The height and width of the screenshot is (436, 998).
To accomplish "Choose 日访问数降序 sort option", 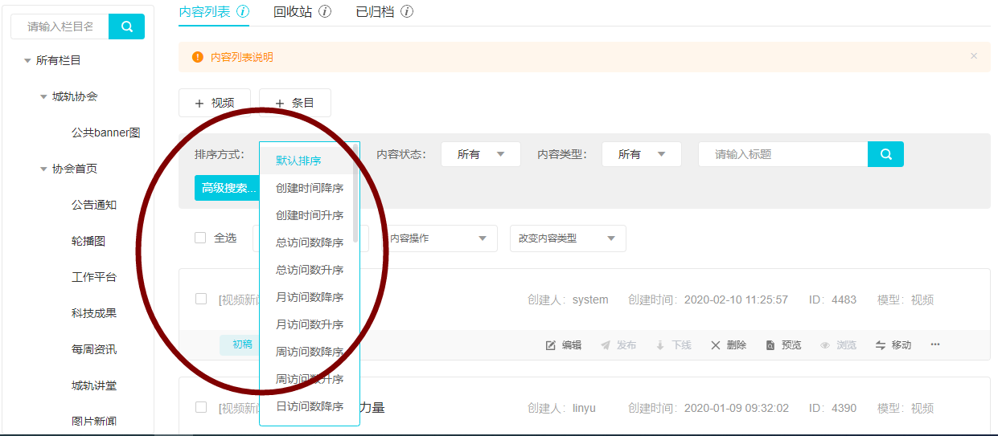I will (x=306, y=406).
